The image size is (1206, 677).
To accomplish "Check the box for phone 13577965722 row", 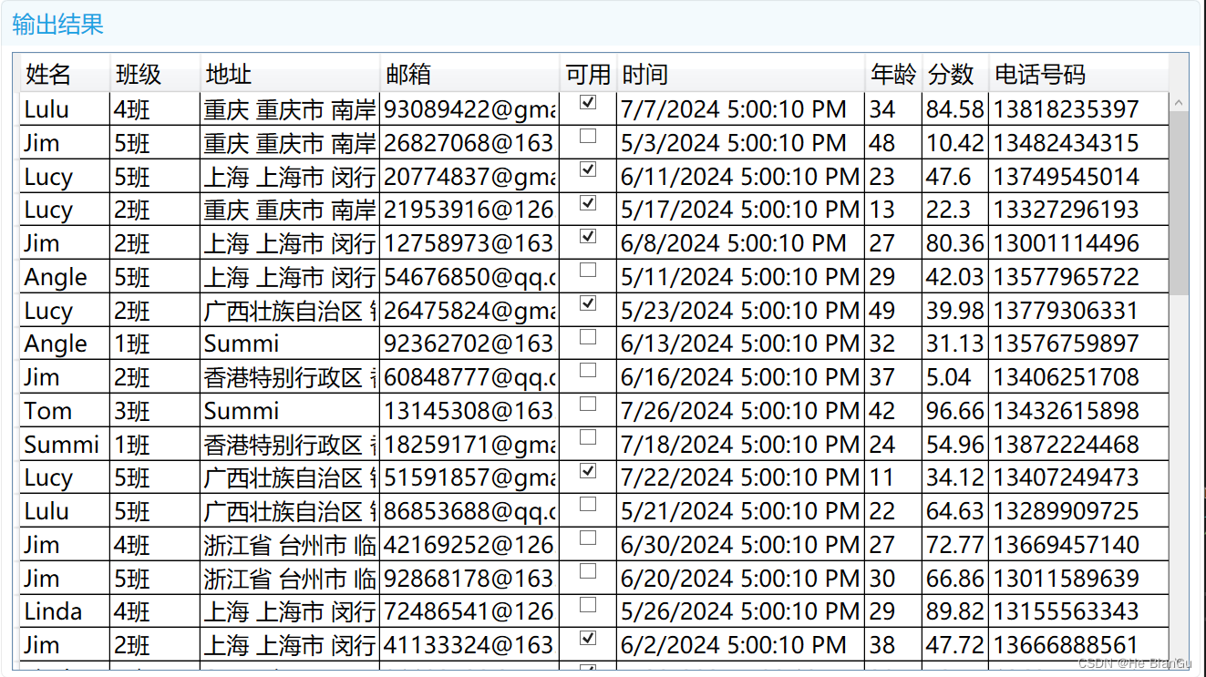I will 588,271.
